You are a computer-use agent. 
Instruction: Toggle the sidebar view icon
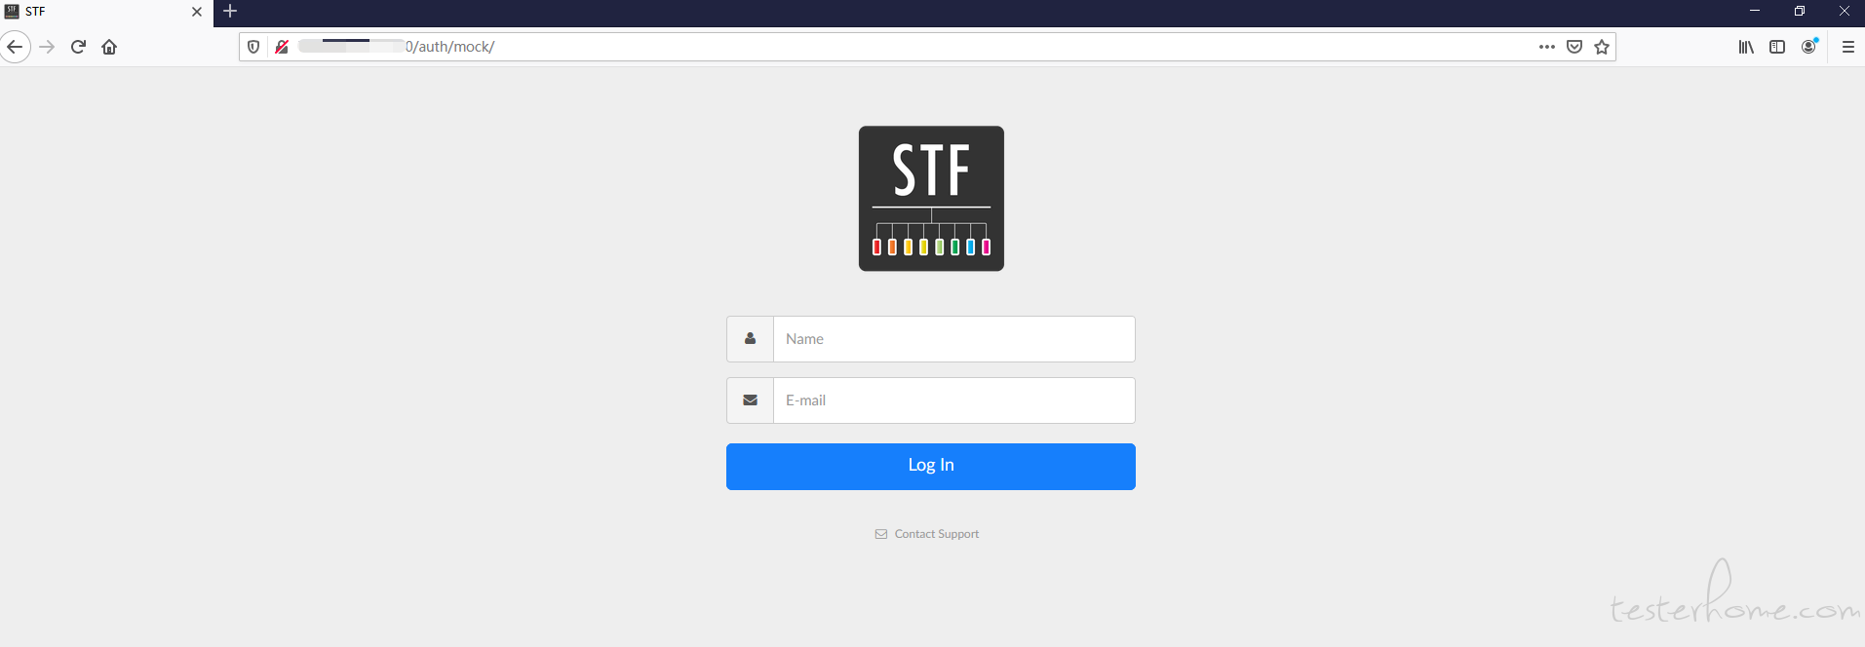(1777, 47)
